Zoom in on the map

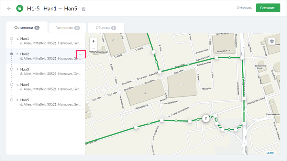[93, 41]
